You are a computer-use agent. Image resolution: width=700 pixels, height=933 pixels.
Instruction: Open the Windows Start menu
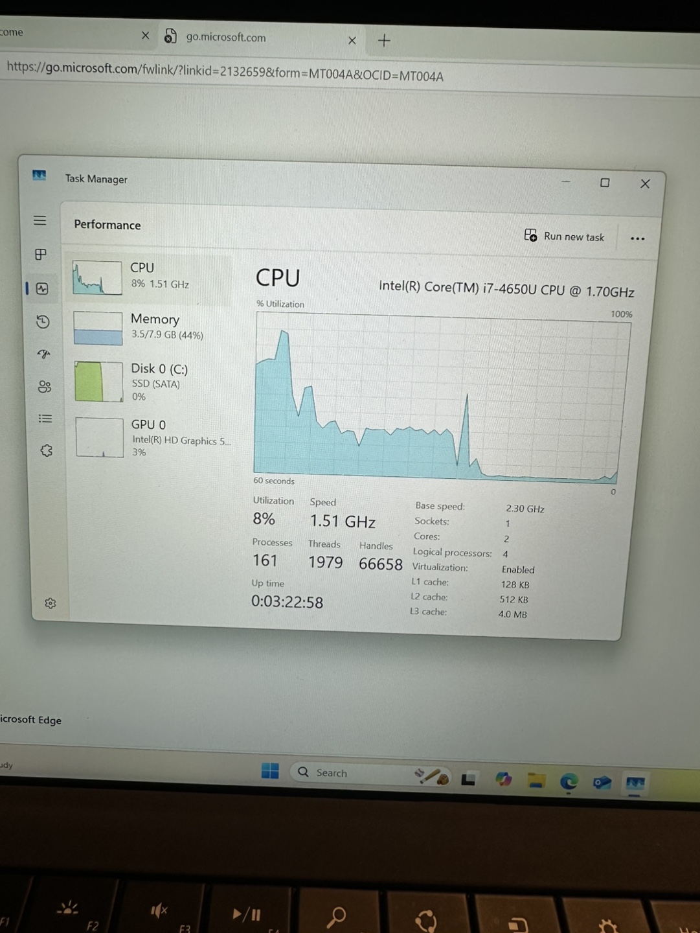[x=270, y=770]
